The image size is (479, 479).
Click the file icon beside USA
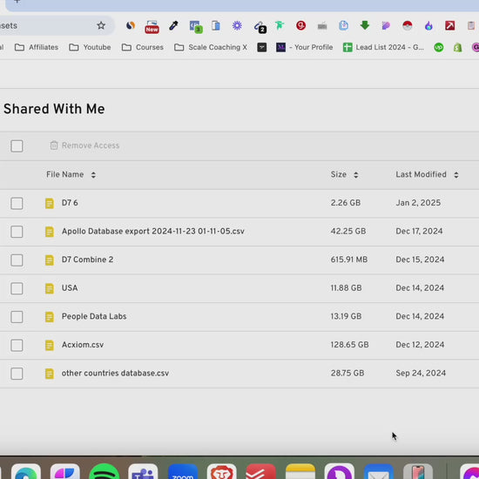pos(50,288)
